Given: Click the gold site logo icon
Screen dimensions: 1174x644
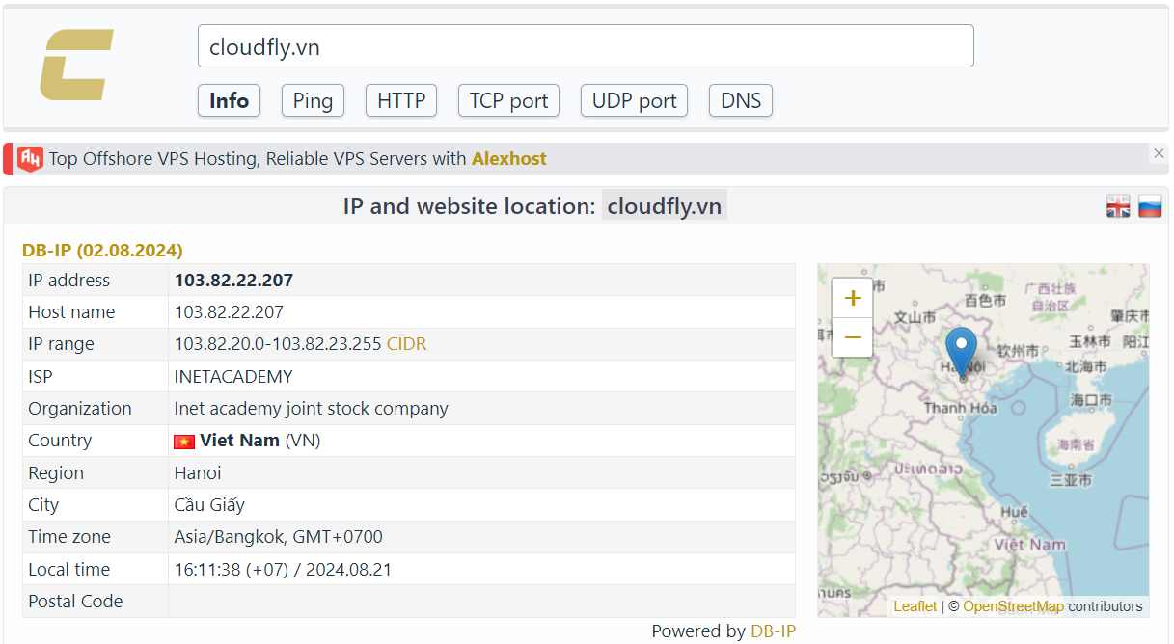Looking at the screenshot, I should pos(76,65).
